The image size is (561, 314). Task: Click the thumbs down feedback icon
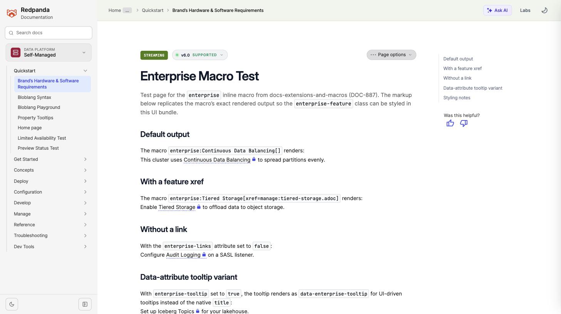(464, 123)
